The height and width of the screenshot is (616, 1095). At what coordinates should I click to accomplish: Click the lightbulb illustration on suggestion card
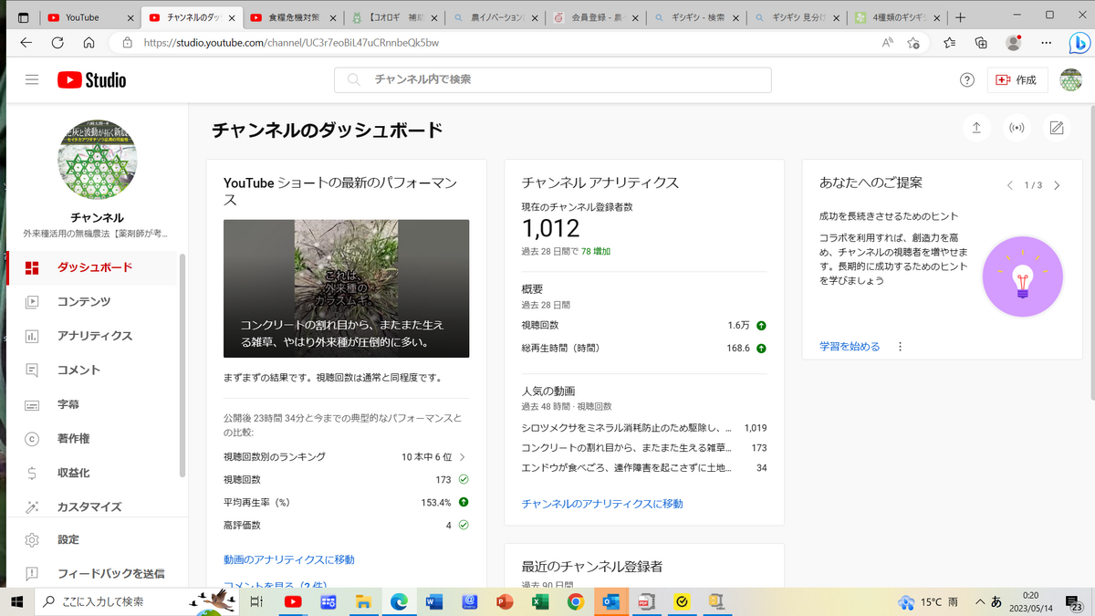tap(1022, 277)
